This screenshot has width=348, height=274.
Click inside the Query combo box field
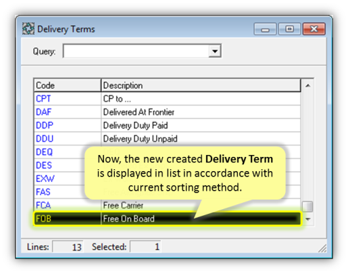pos(136,51)
